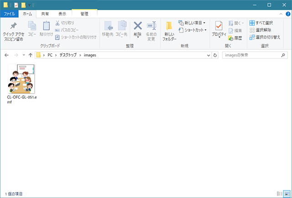Click file name CL-OFC-GL-051.emf

point(22,99)
